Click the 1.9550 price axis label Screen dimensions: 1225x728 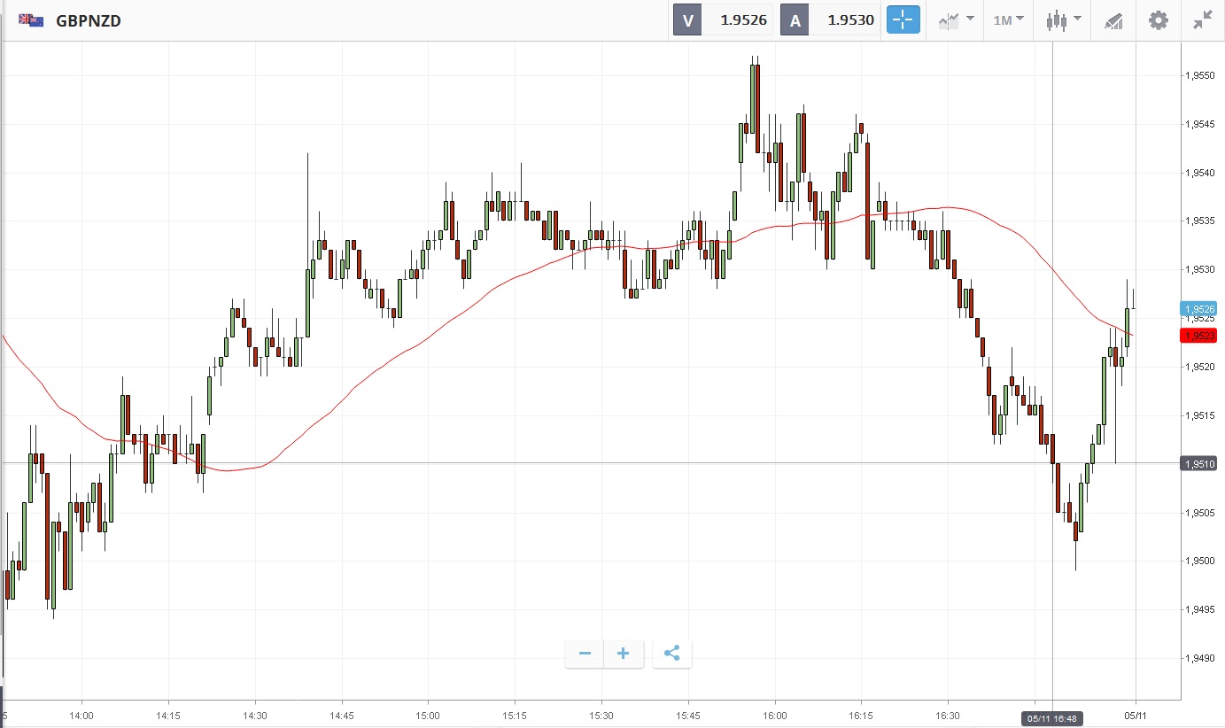1199,76
